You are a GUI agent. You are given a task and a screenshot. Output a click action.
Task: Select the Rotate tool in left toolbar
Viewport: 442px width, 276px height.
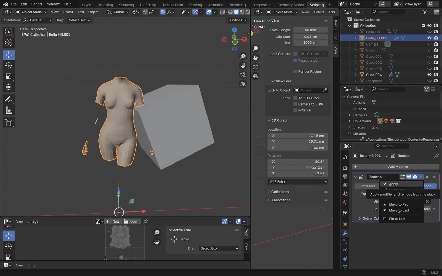[9, 66]
